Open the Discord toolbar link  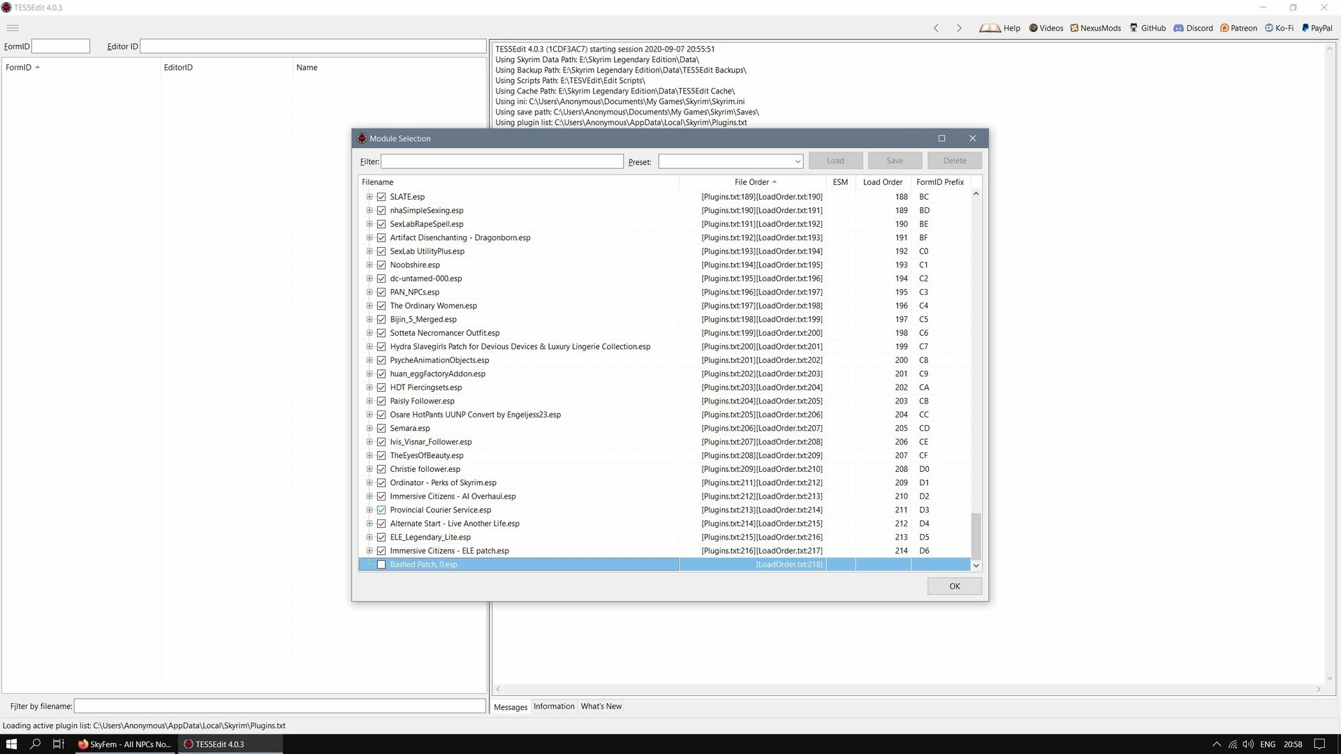1193,28
